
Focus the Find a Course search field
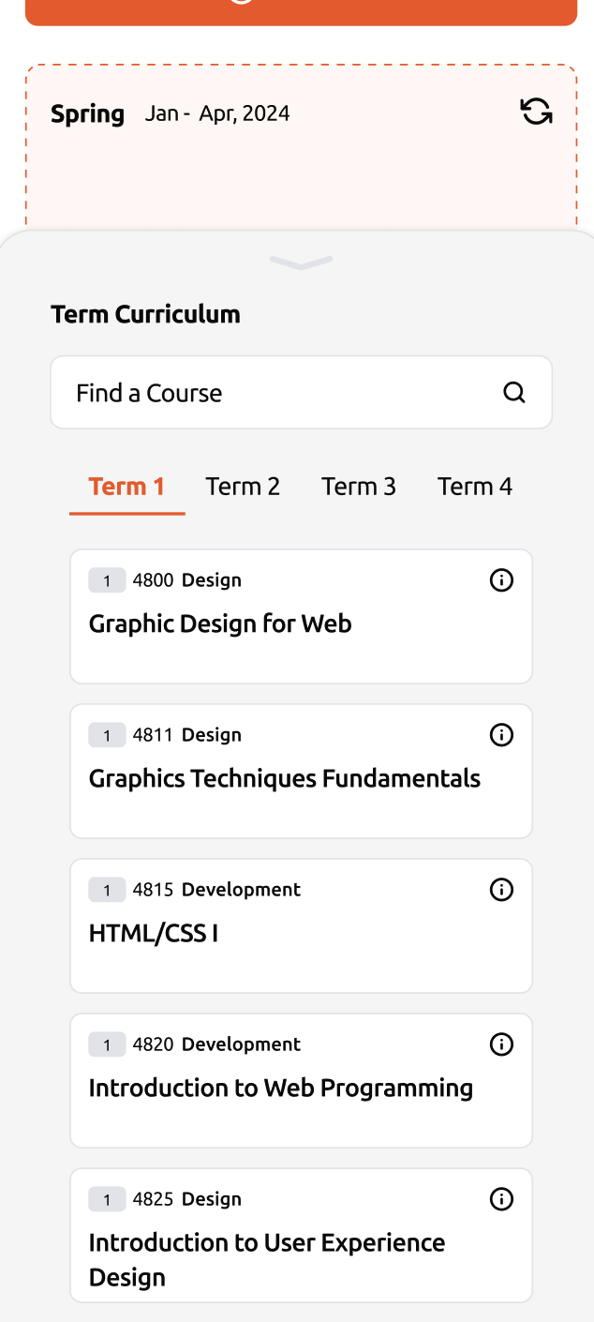pyautogui.click(x=281, y=393)
